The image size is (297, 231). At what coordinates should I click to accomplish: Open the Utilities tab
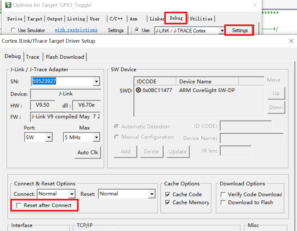tap(201, 19)
